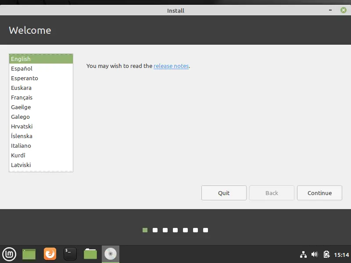Click the Show Desktop taskbar icon

(29, 254)
